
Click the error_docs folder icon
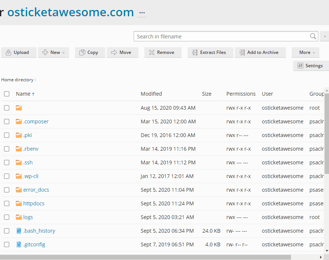(x=19, y=190)
